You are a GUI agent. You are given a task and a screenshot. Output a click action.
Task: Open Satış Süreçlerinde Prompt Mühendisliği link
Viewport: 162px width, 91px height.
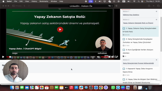138,63
